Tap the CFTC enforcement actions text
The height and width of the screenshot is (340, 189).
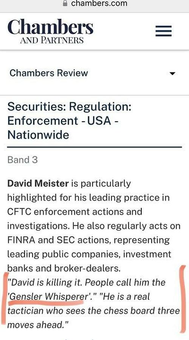pos(75,212)
